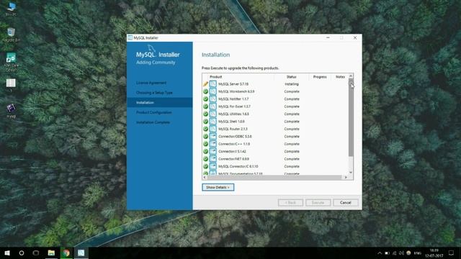Click the Connector/J product icon
The width and height of the screenshot is (461, 259).
213,152
